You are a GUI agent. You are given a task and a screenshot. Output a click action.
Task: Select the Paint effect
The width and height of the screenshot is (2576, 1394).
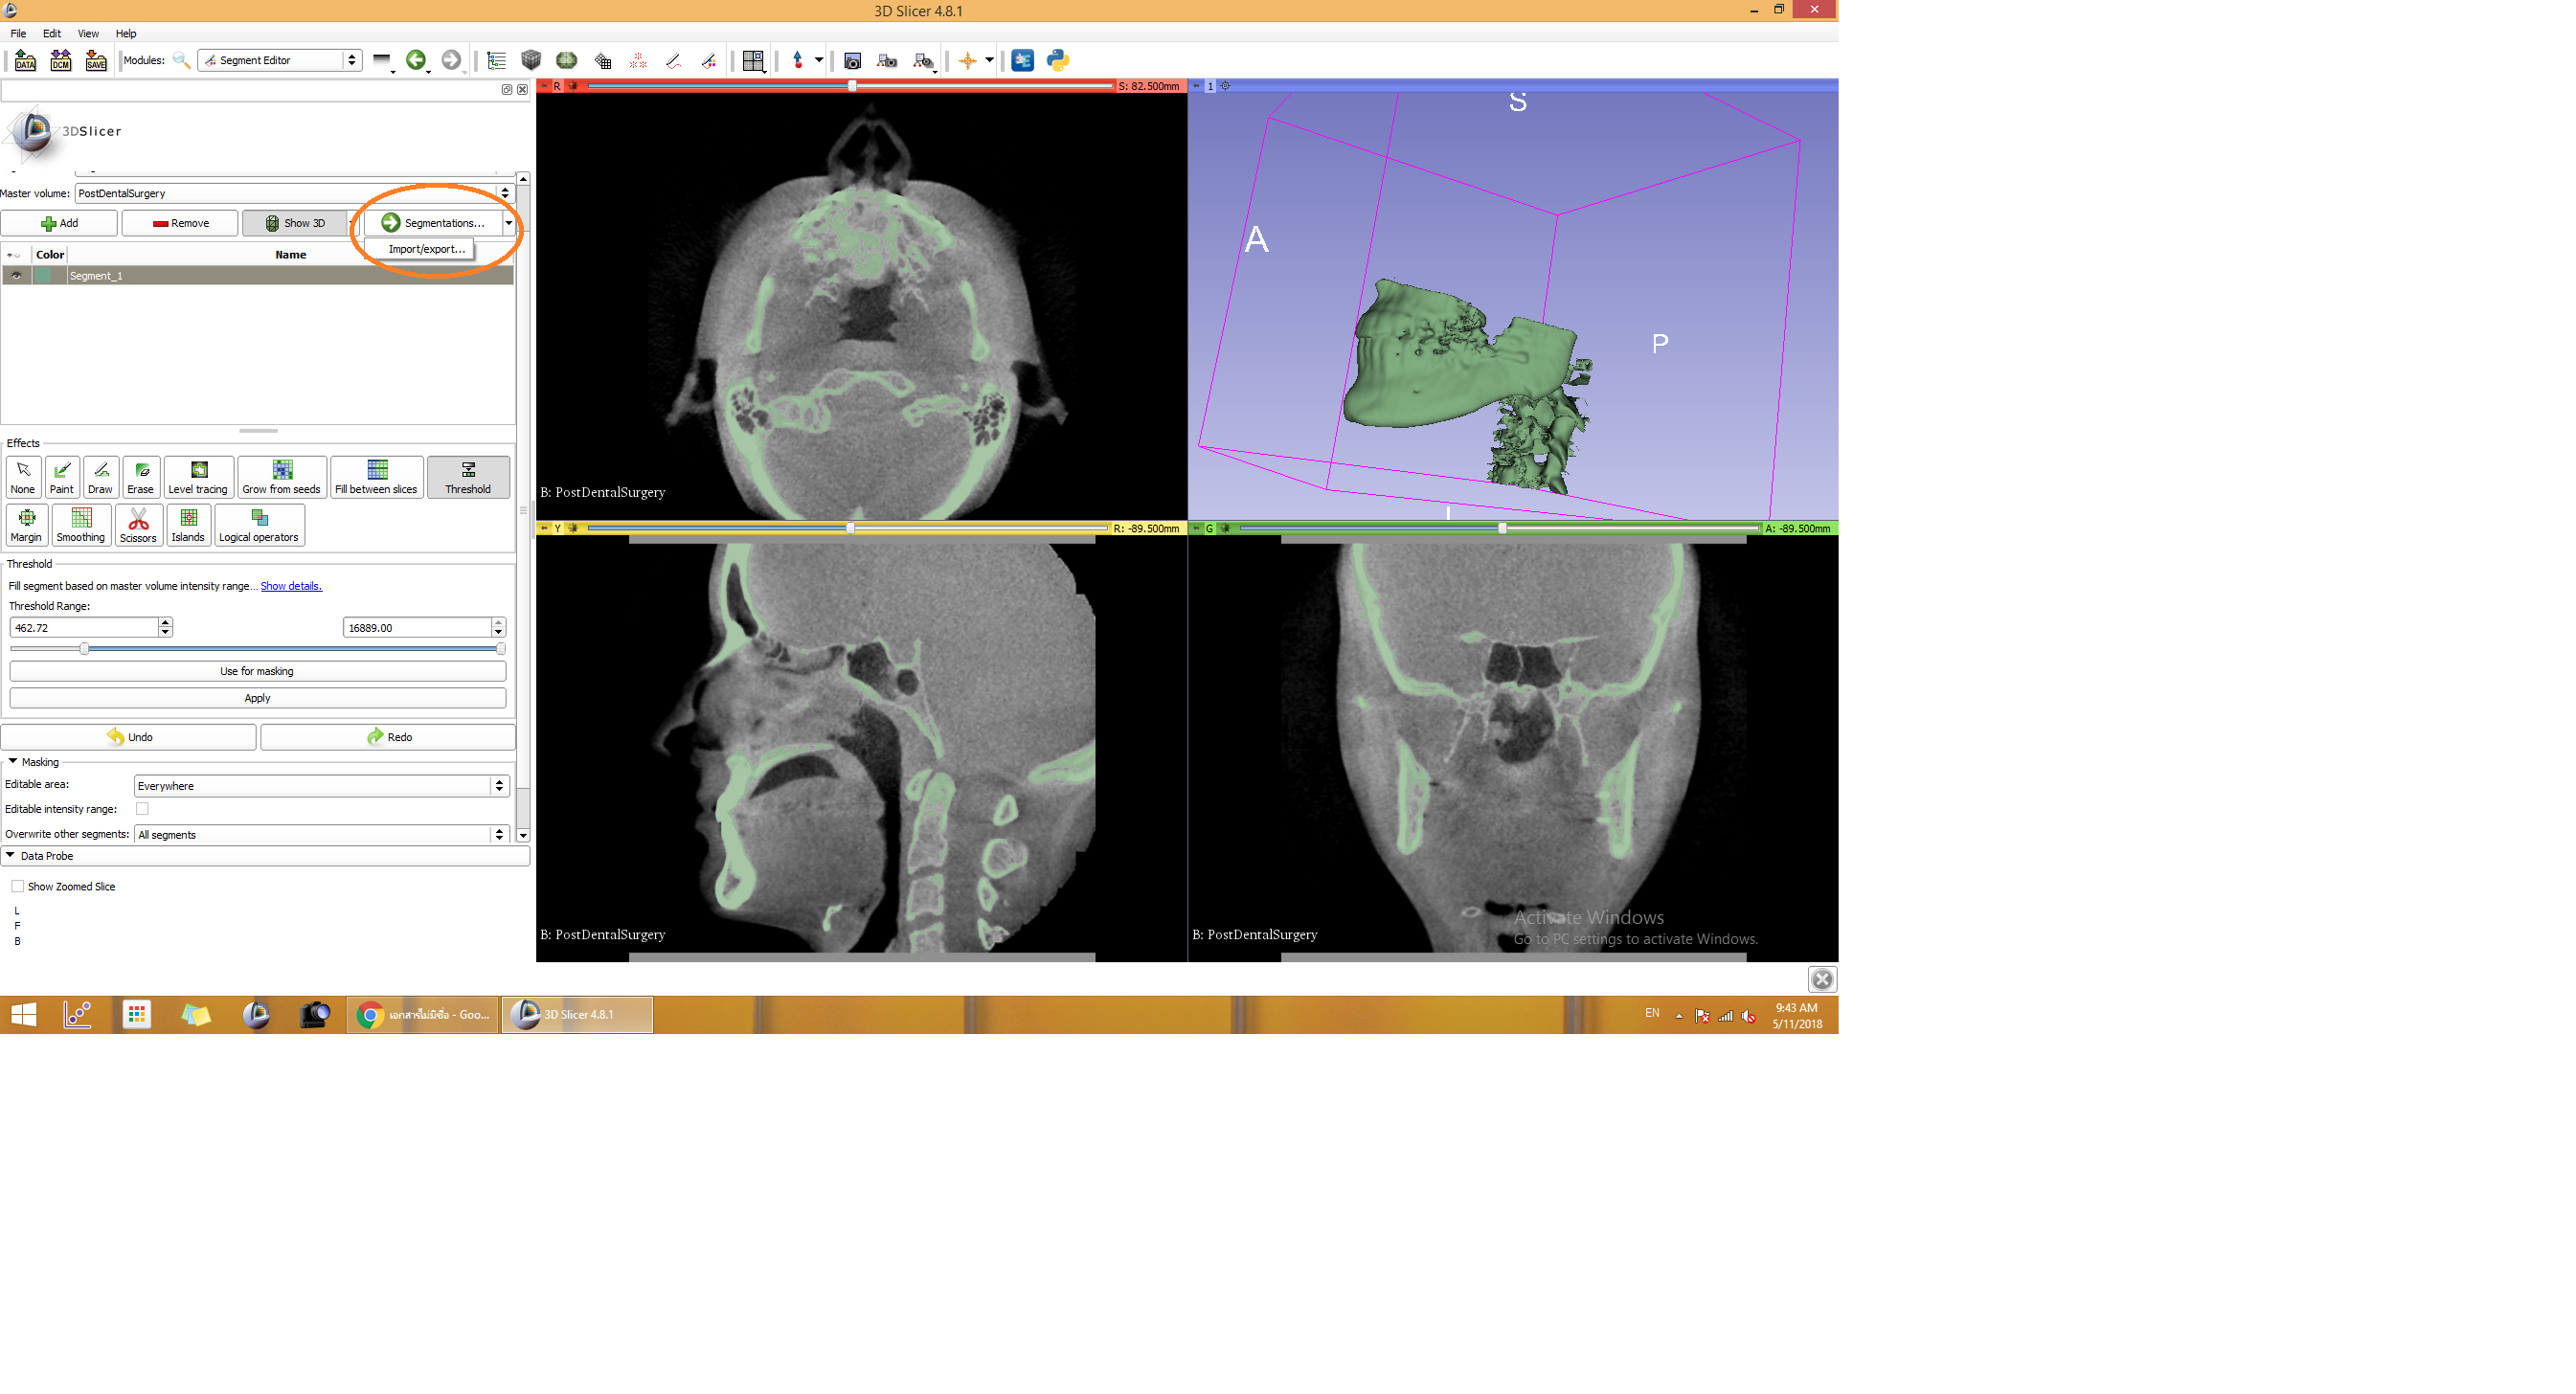coord(62,477)
